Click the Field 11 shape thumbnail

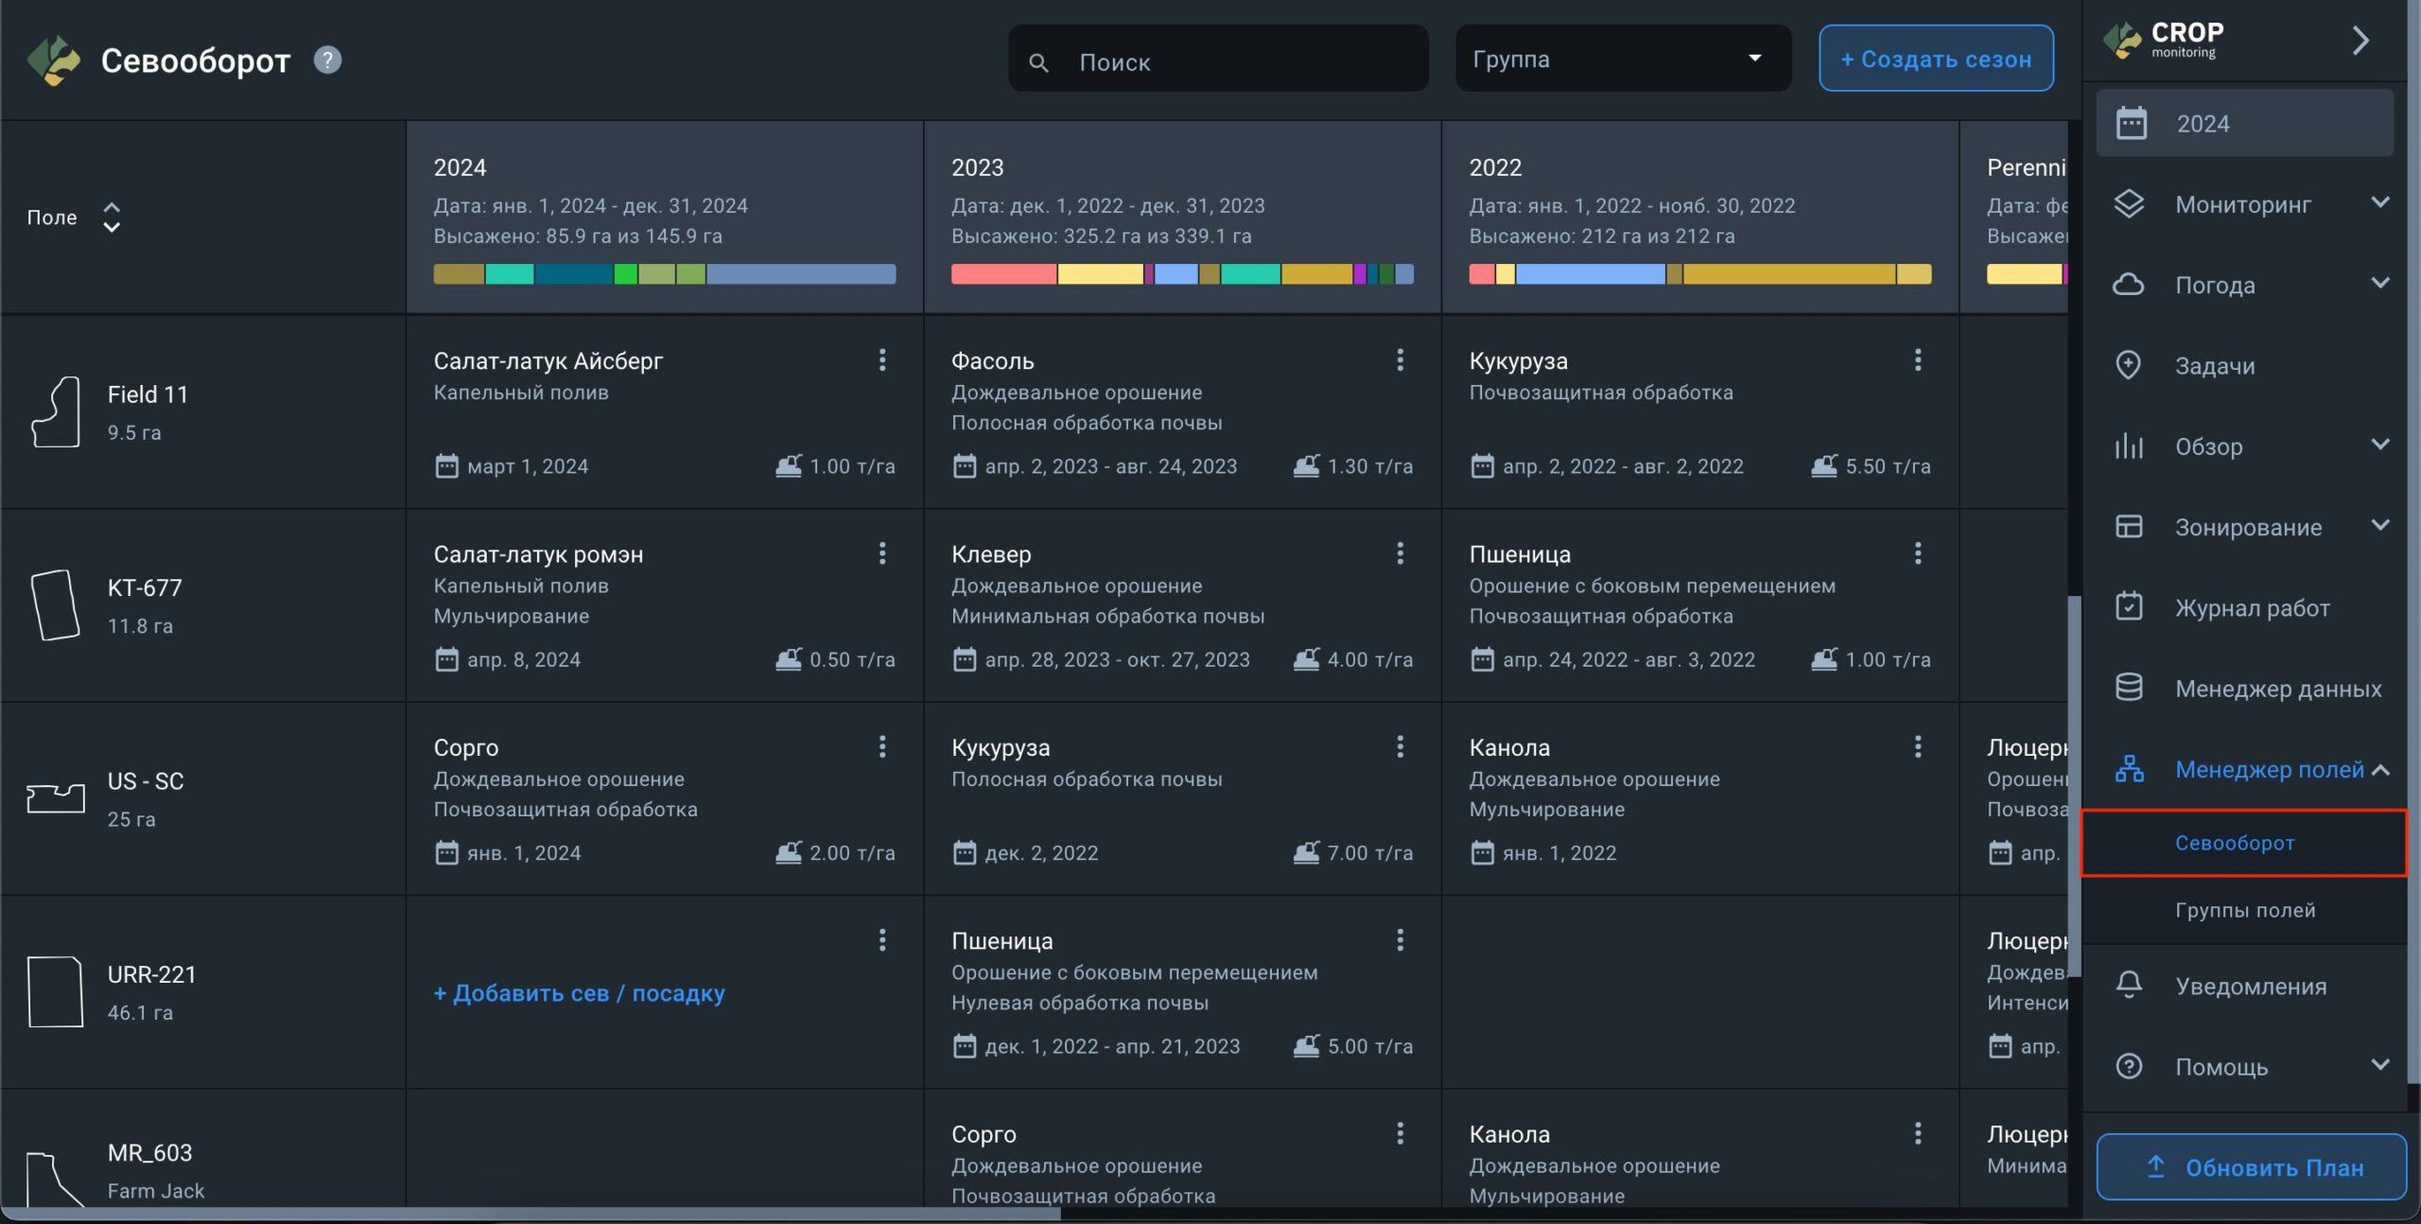coord(55,411)
